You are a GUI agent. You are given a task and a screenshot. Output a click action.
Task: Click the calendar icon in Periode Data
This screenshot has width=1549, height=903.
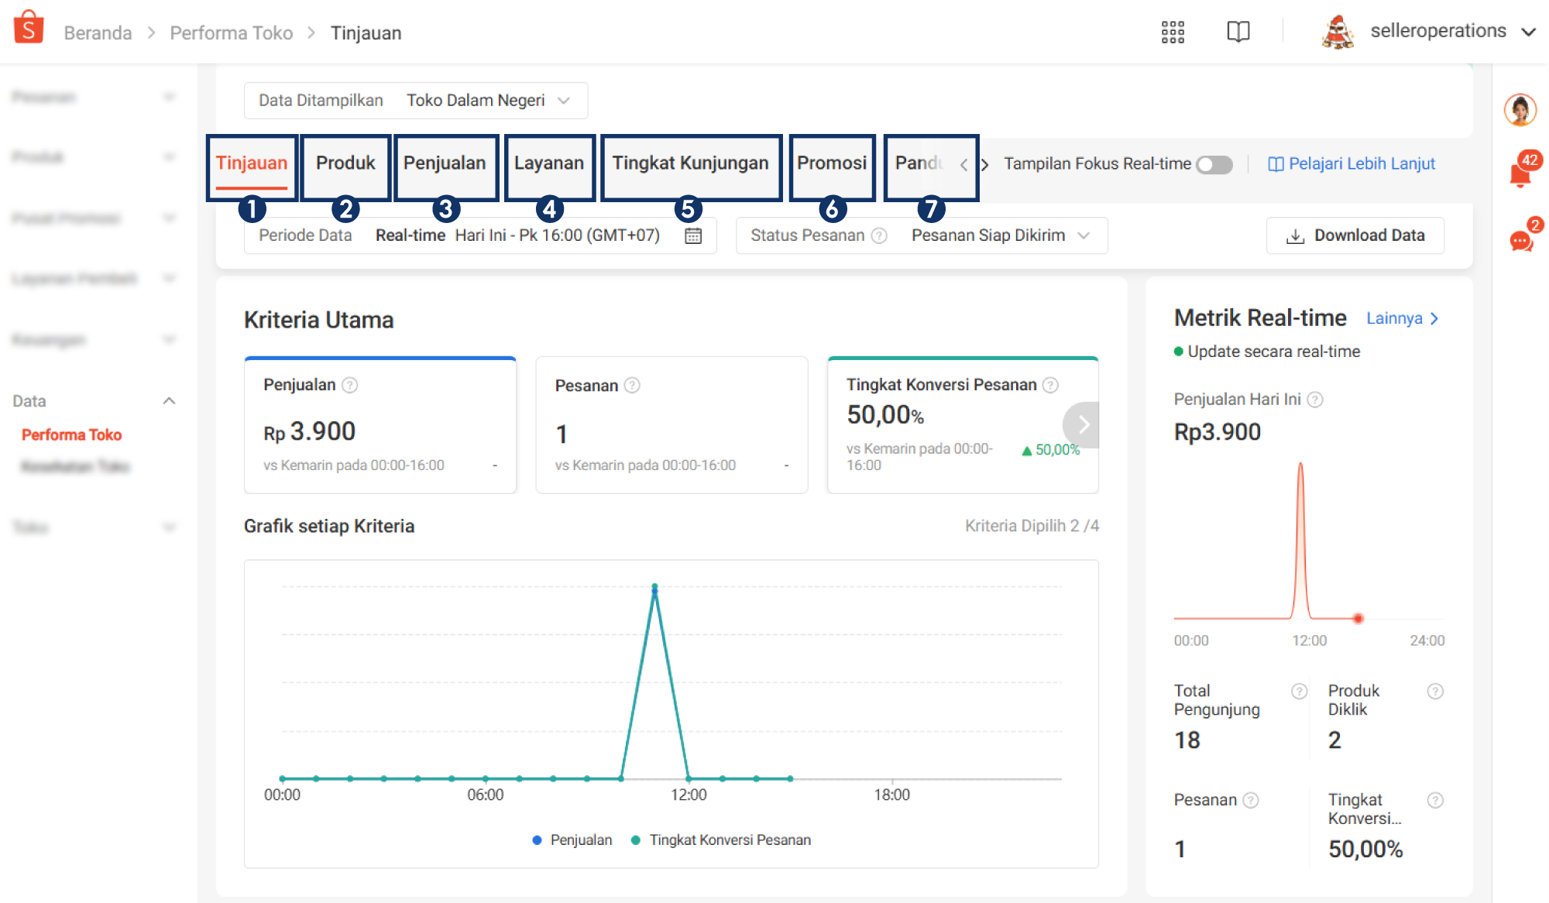coord(693,235)
